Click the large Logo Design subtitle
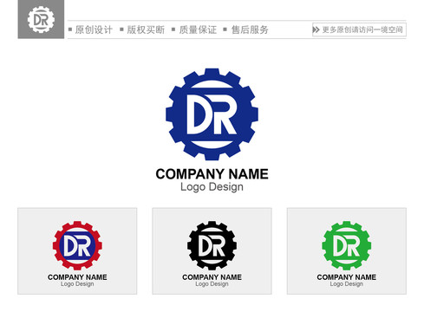 pos(212,187)
